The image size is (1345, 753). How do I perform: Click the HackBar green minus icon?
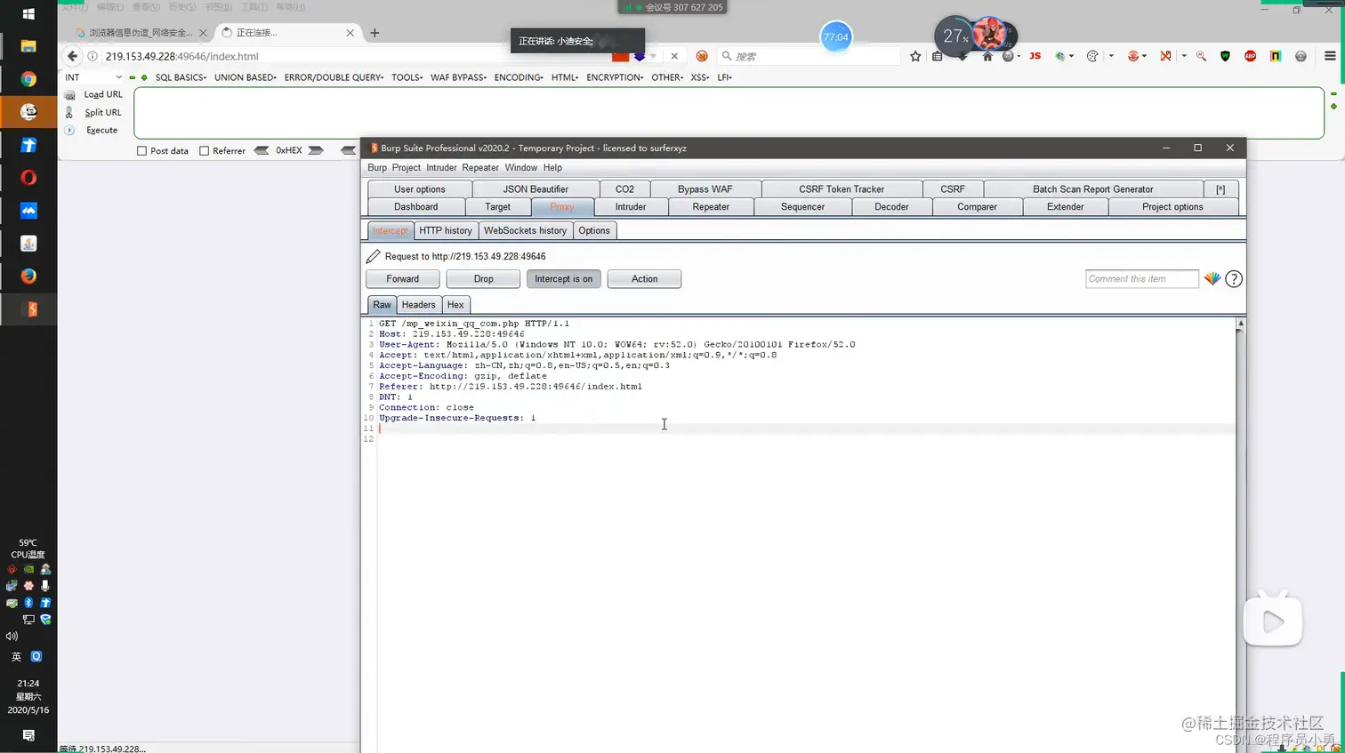click(x=133, y=77)
